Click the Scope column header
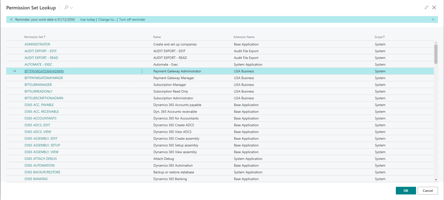The image size is (444, 200). pos(379,37)
